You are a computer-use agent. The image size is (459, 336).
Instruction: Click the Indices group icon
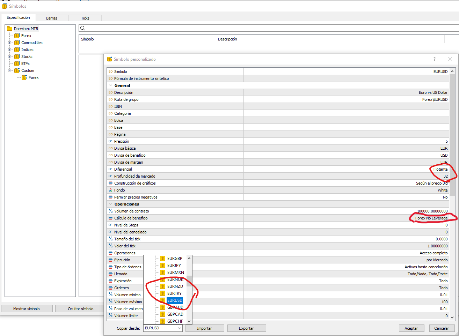pyautogui.click(x=17, y=50)
